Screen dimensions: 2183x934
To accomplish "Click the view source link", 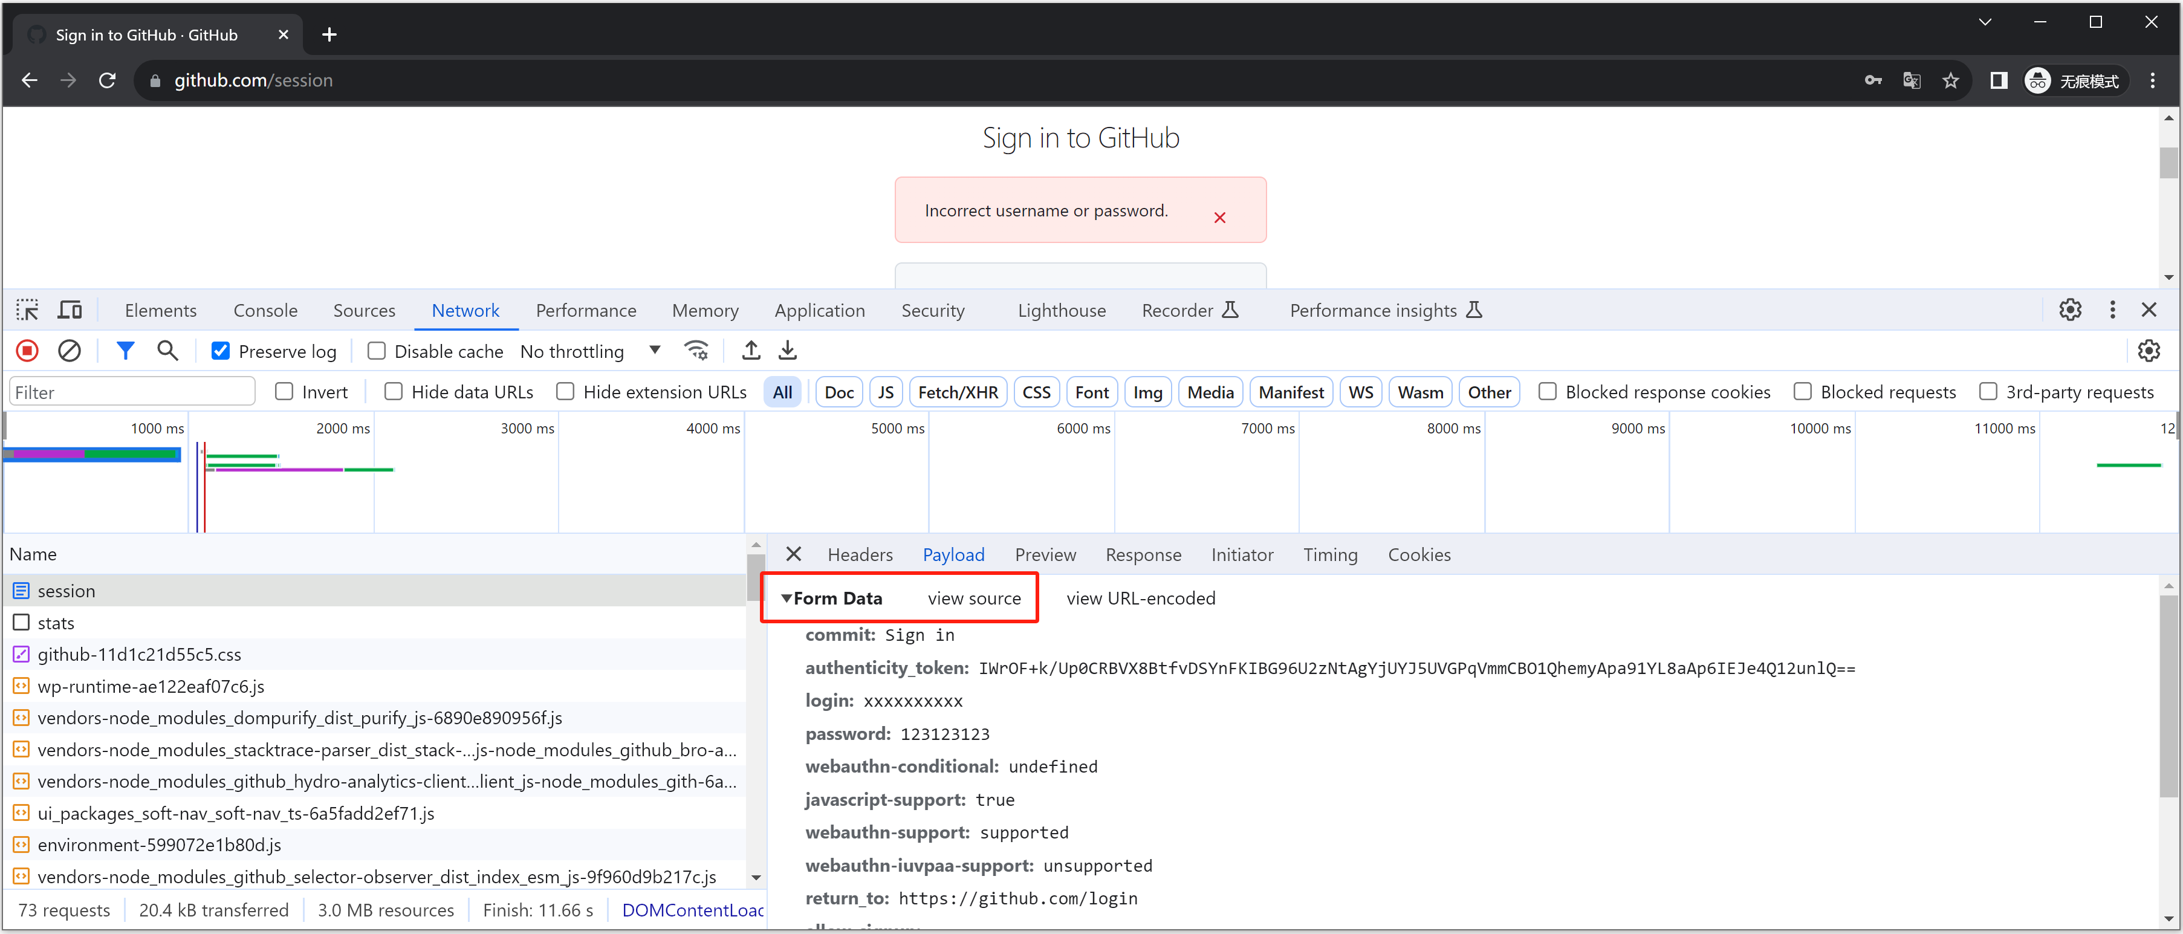I will coord(975,598).
